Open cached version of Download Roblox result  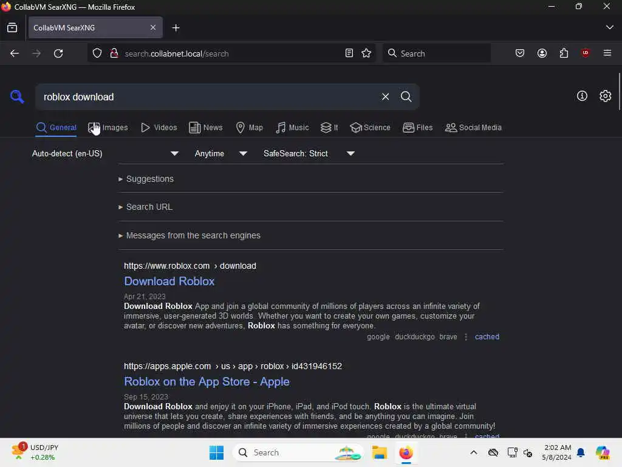[487, 337]
